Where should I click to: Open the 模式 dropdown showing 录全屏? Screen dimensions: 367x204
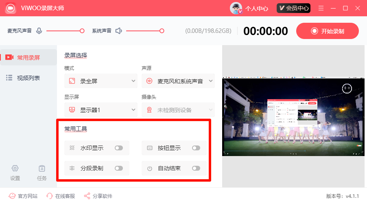coord(101,81)
